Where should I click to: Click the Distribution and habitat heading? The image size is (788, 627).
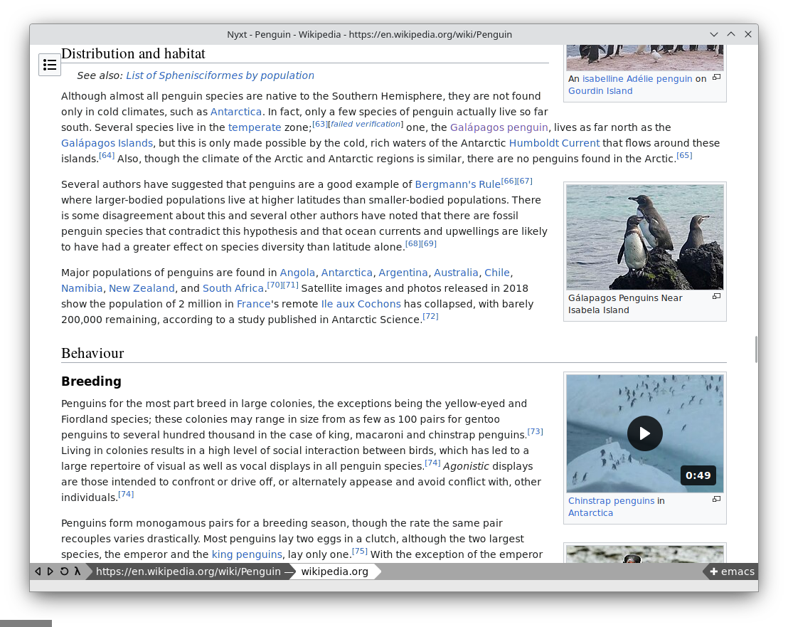click(x=133, y=53)
